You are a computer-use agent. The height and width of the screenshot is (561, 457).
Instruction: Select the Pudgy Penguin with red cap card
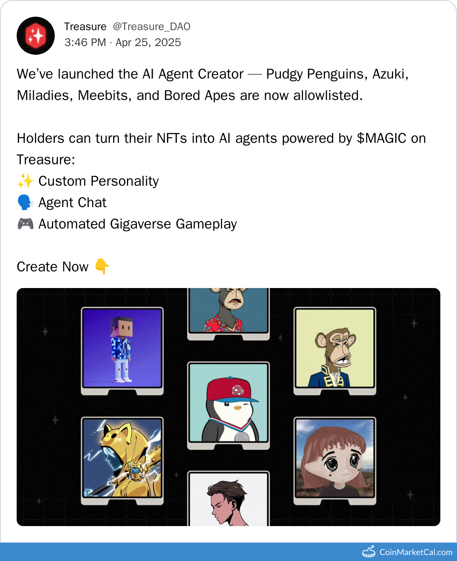point(228,405)
